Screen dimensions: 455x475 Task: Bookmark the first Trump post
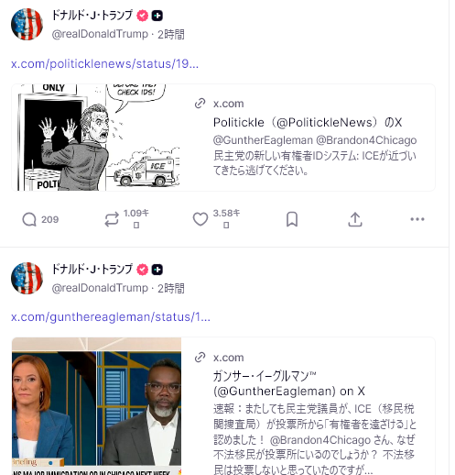point(292,219)
